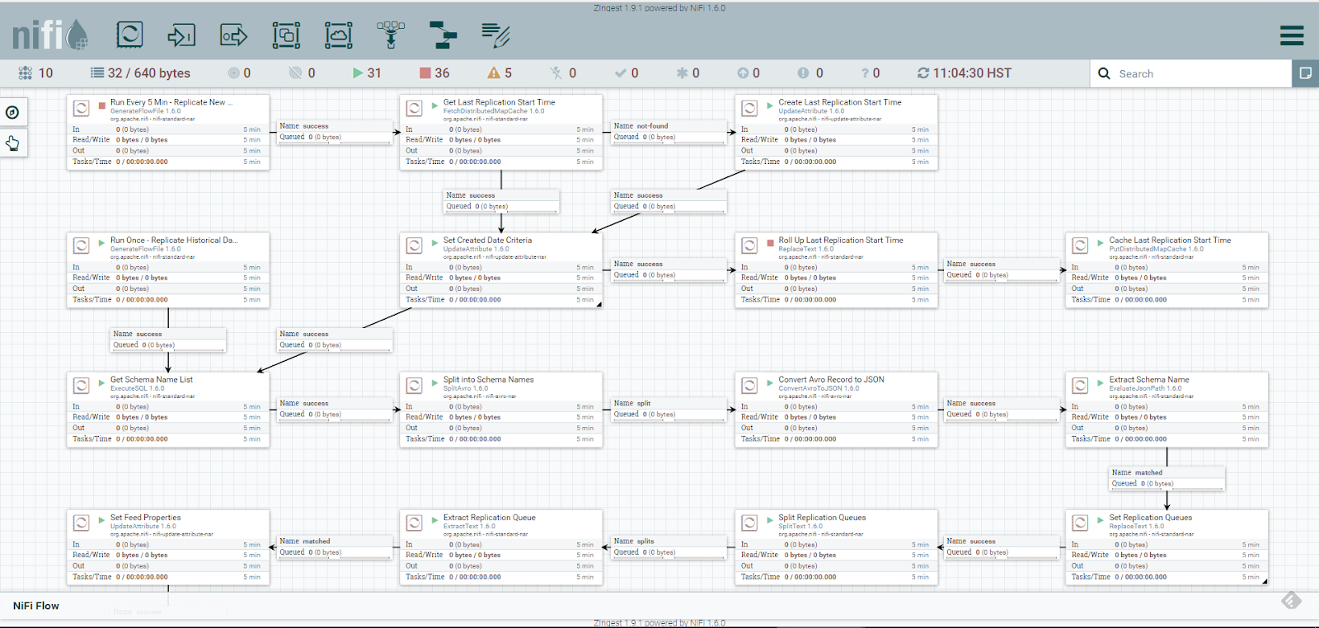
Task: Expand the Navigate palette compass icon
Action: click(x=12, y=112)
